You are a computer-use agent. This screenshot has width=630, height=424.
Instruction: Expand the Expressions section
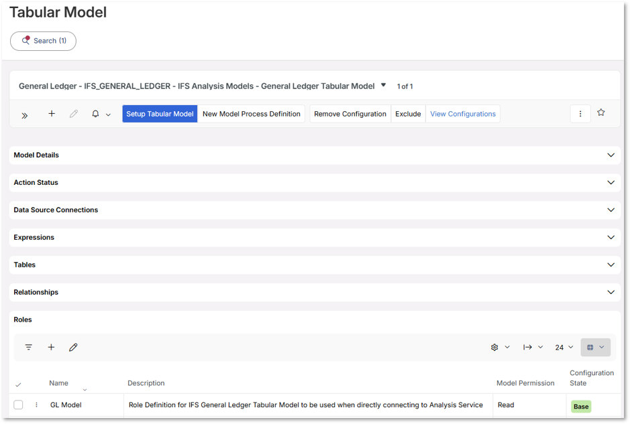315,238
